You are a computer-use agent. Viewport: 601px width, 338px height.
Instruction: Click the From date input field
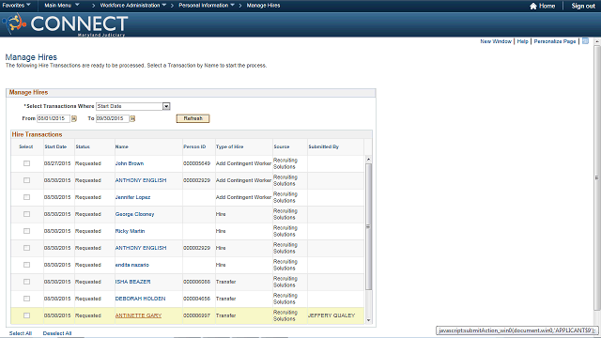(54, 118)
